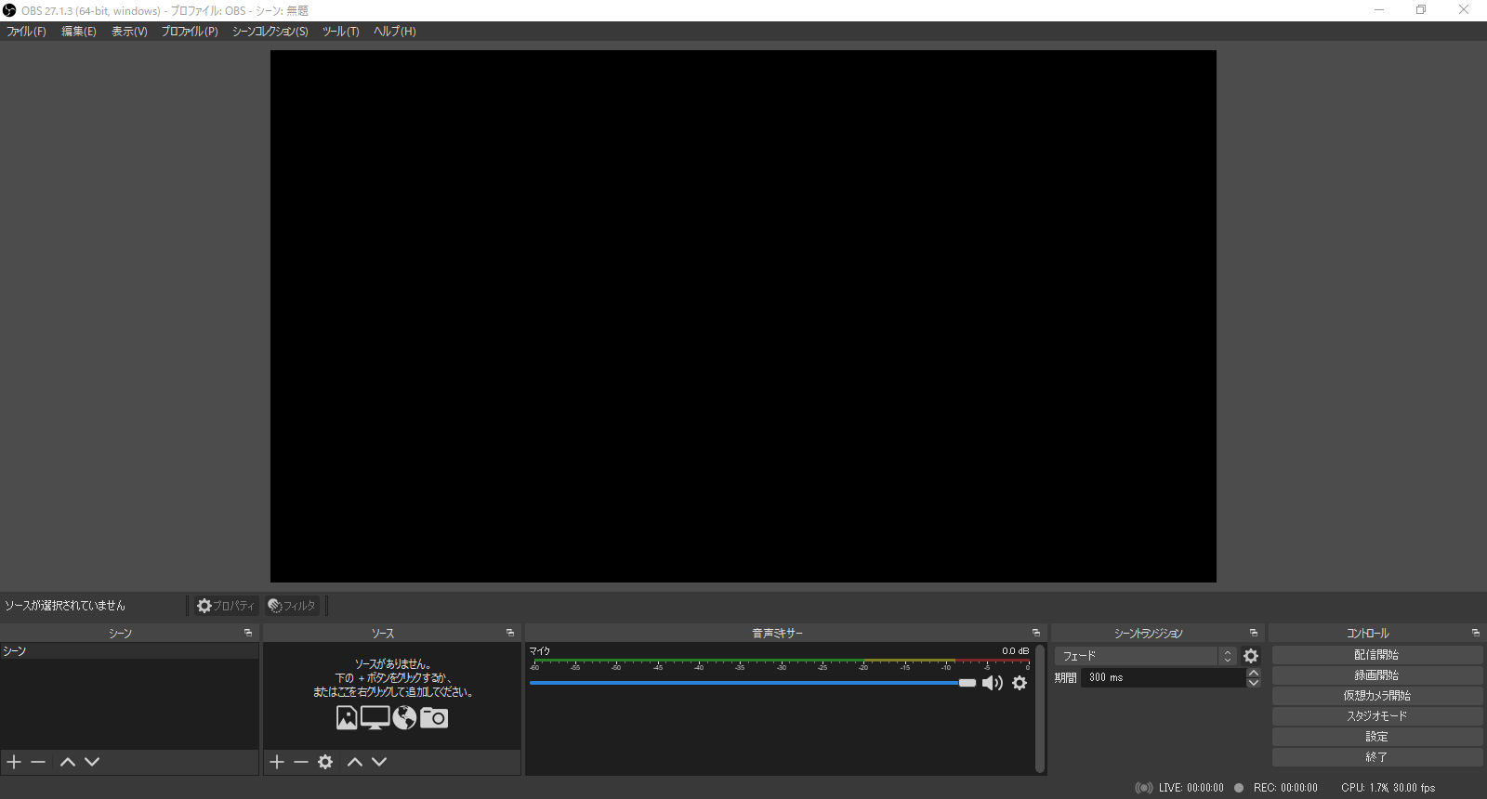Click the browser source globe icon
The height and width of the screenshot is (799, 1487).
404,717
